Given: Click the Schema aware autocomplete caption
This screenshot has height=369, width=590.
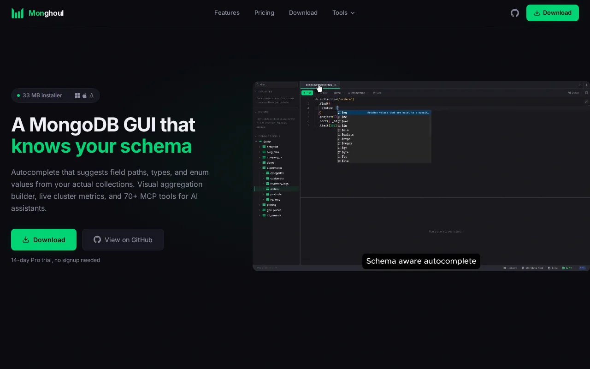Looking at the screenshot, I should pos(421,261).
